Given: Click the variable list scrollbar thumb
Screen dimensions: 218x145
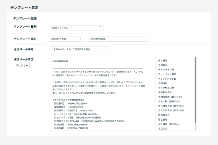Looking at the screenshot, I should tap(196, 90).
